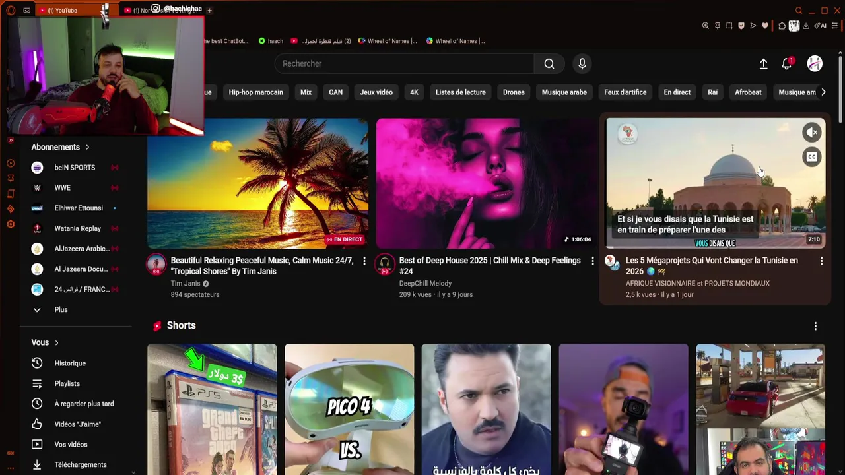Select the Listes de lecture chip

(x=461, y=92)
